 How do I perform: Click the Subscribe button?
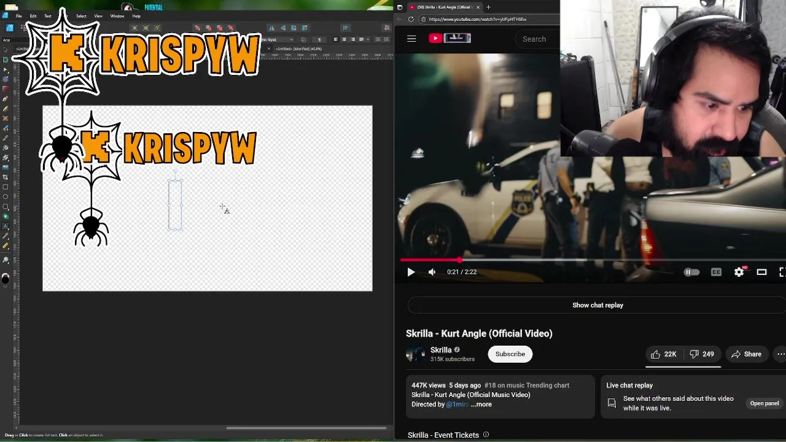tap(510, 354)
